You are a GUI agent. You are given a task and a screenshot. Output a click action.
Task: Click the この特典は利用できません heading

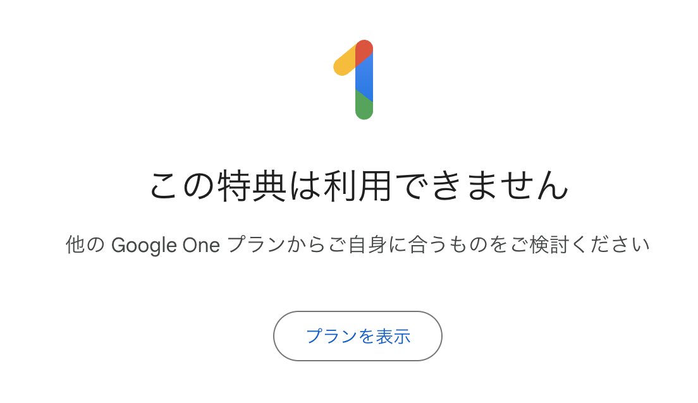(x=357, y=184)
